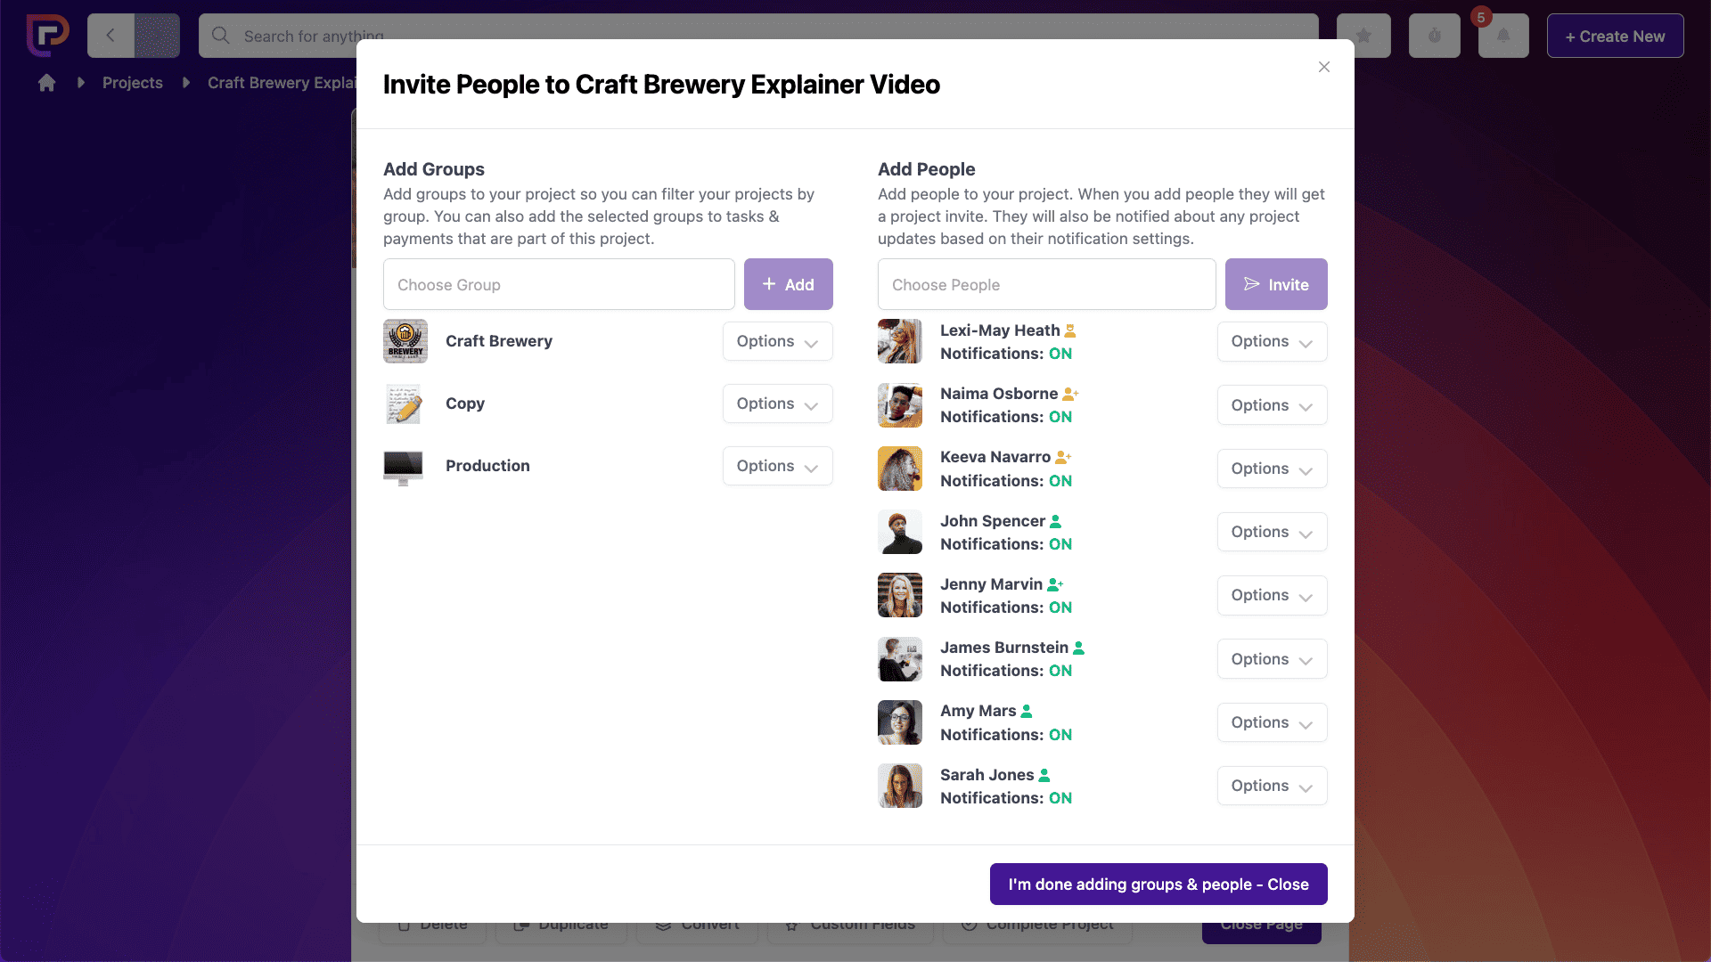Expand Options dropdown for Copy group
The width and height of the screenshot is (1711, 962).
point(777,404)
